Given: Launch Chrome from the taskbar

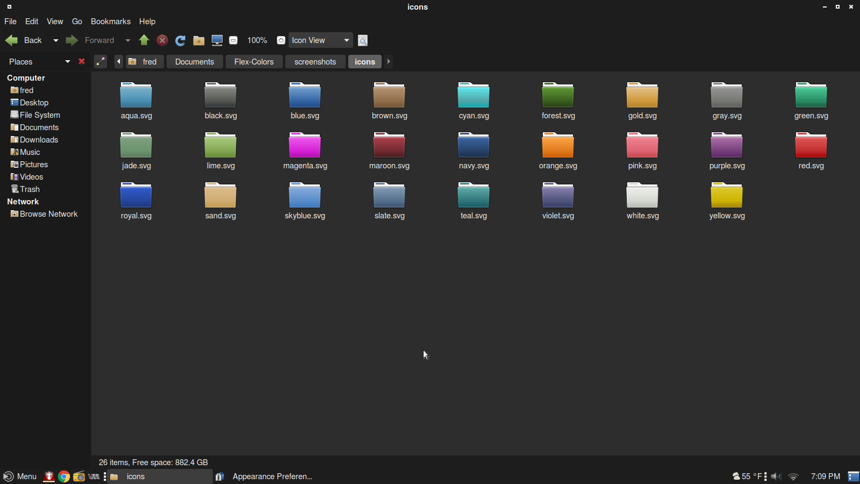Looking at the screenshot, I should [64, 476].
